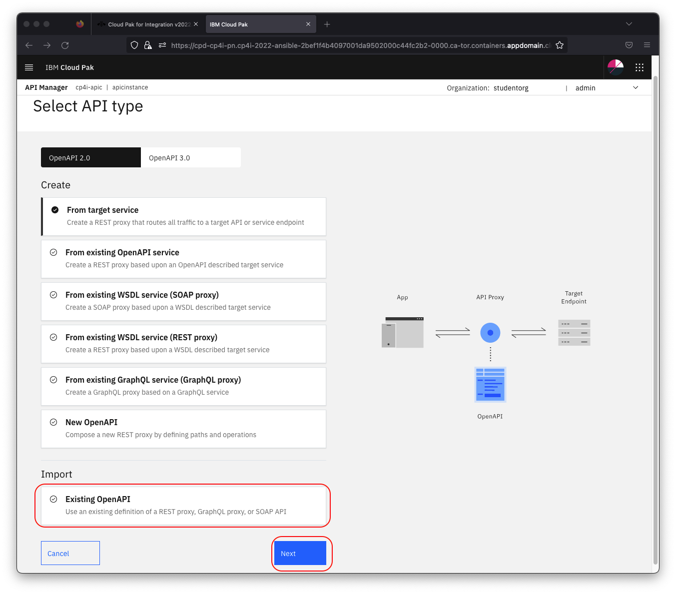Click the Create section heading
The height and width of the screenshot is (594, 676).
point(55,185)
